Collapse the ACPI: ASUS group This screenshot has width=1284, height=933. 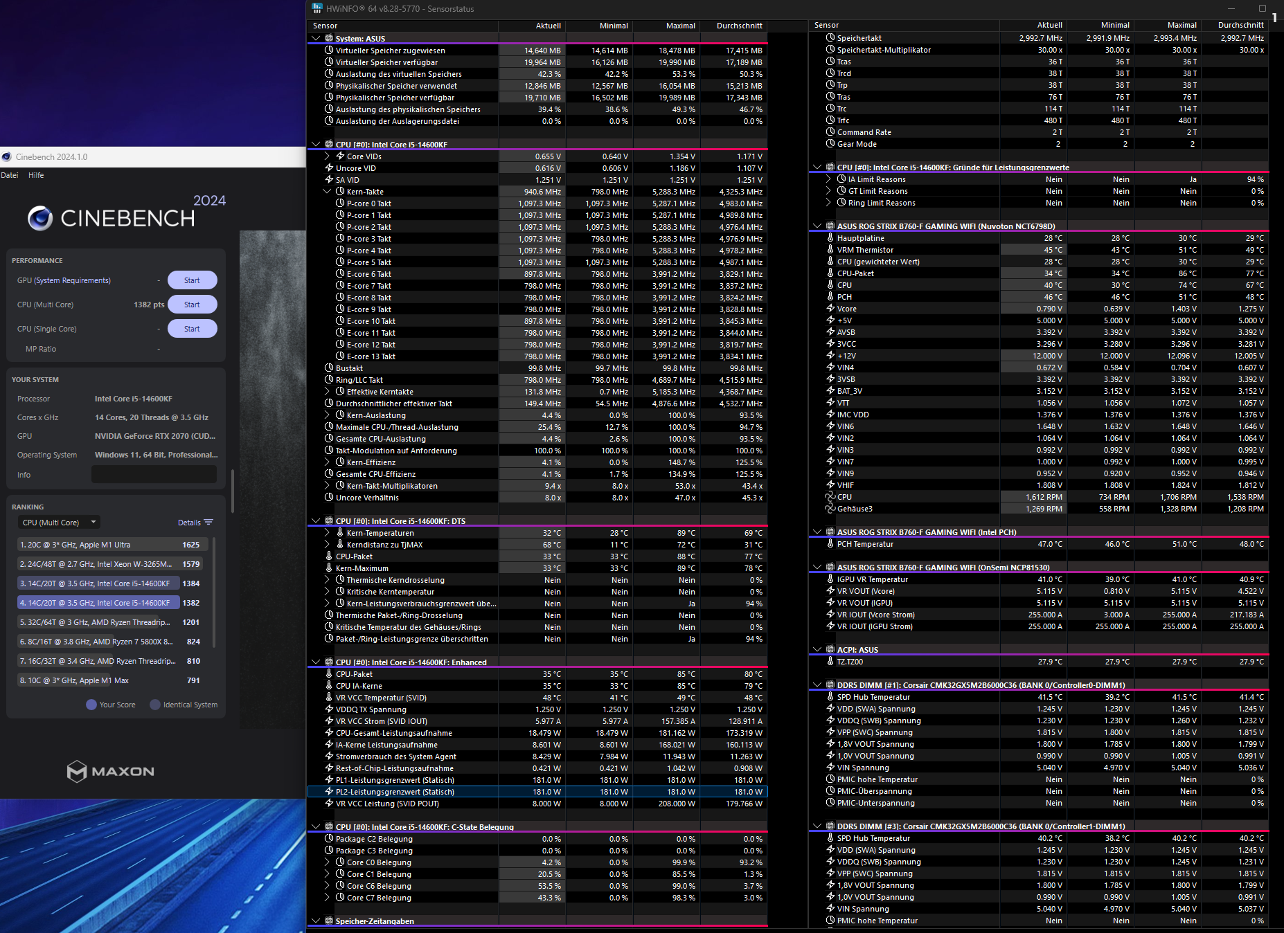(x=818, y=650)
